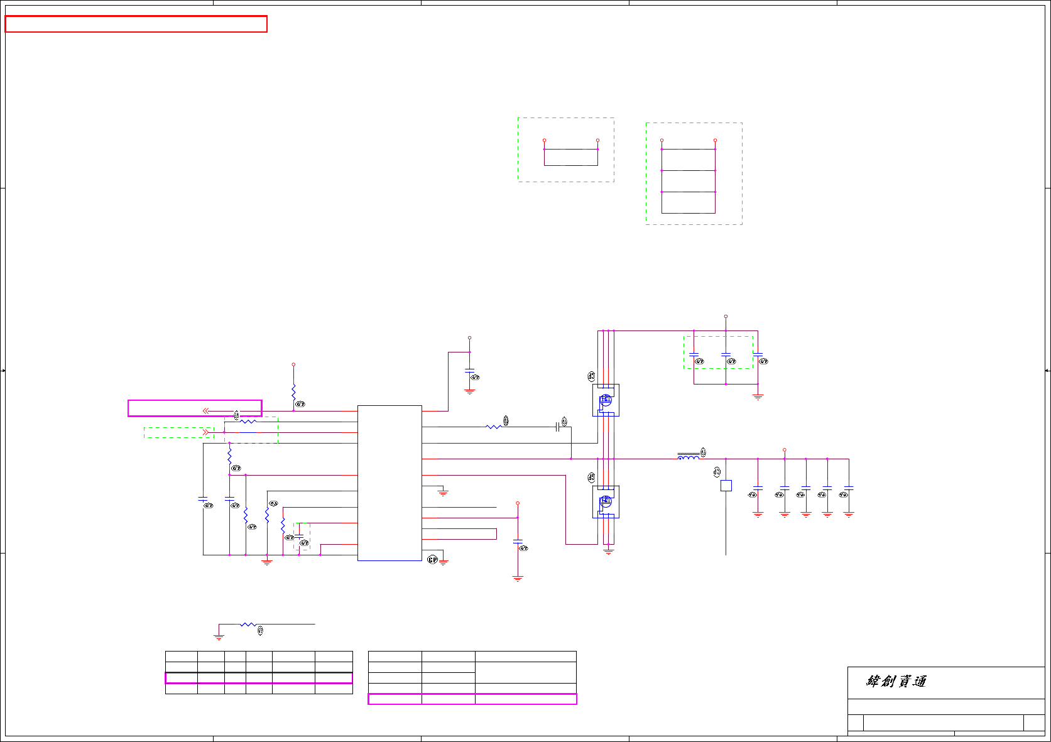Click the left-pointing double-arrow off-page connector
The image size is (1051, 742).
click(206, 411)
